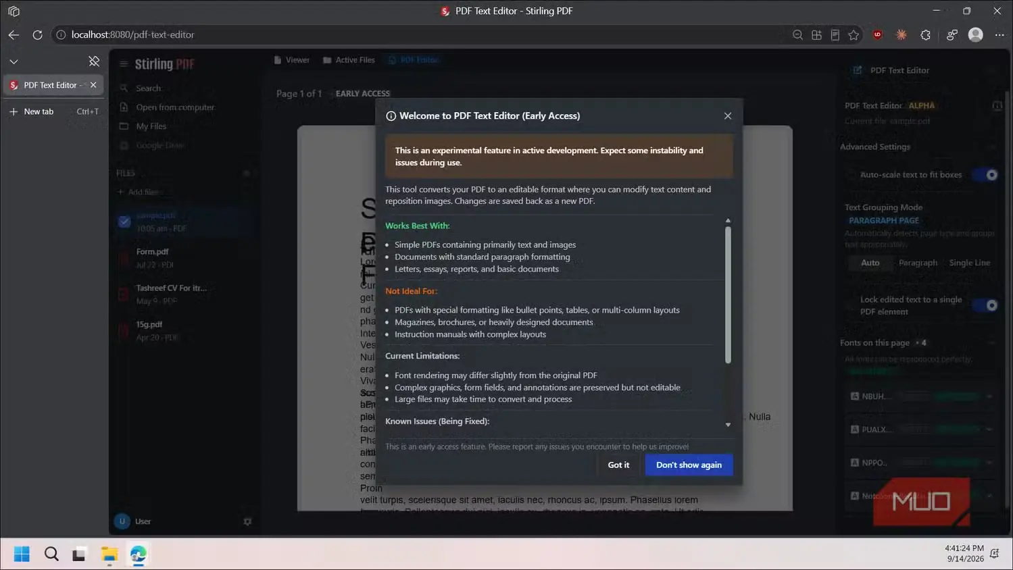Open Windows taskbar Search
The height and width of the screenshot is (570, 1013).
51,554
